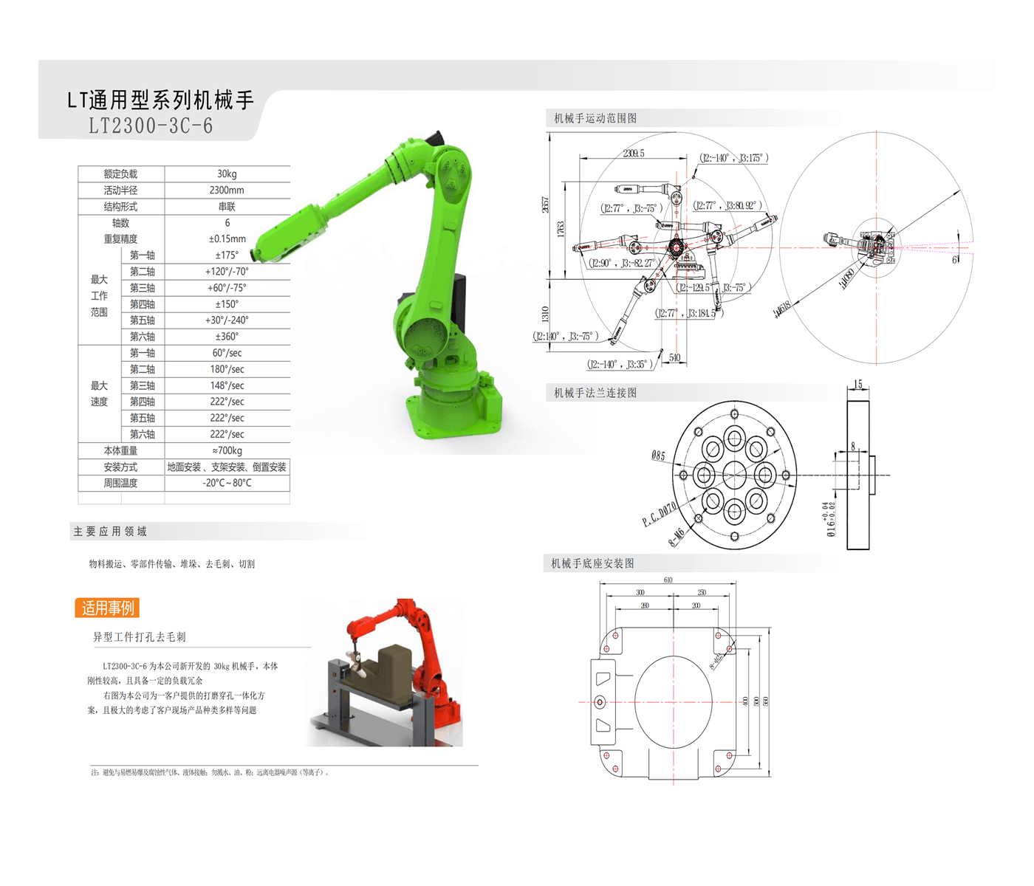The image size is (1034, 886).
Task: Select the "机械手运动范围图" section header
Action: tap(595, 118)
